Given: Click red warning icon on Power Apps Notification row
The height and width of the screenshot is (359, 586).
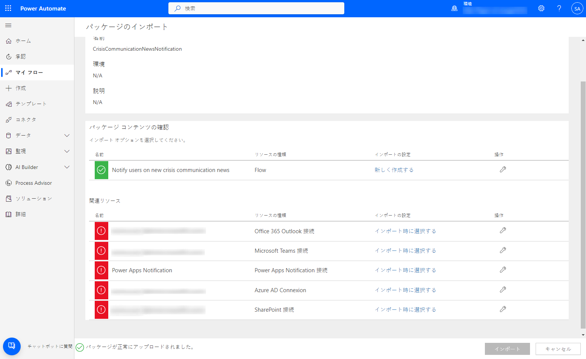Looking at the screenshot, I should tap(101, 270).
